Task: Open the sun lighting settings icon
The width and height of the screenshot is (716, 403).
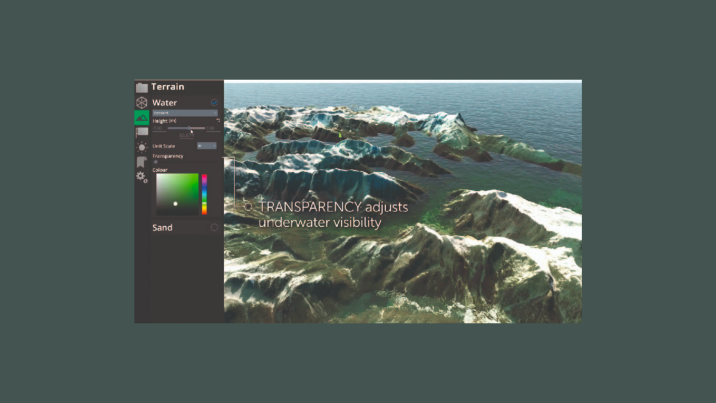Action: [x=141, y=147]
